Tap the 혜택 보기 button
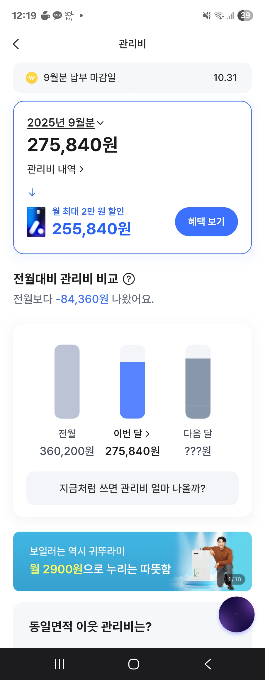Image resolution: width=265 pixels, height=680 pixels. coord(206,222)
